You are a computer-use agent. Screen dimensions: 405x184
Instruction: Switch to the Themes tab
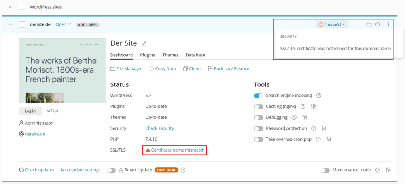170,55
